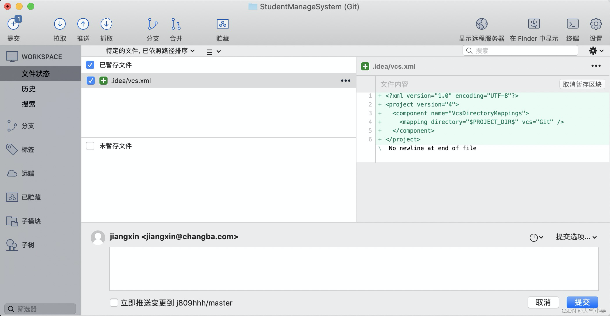The height and width of the screenshot is (316, 610).
Task: Click the WORKSPACE header text in the sidebar
Action: 42,57
